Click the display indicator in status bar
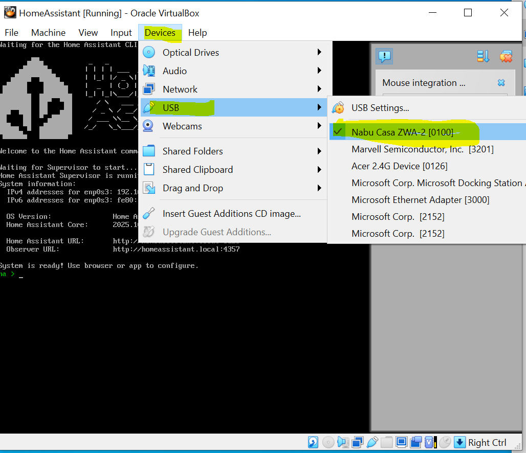 click(x=402, y=442)
